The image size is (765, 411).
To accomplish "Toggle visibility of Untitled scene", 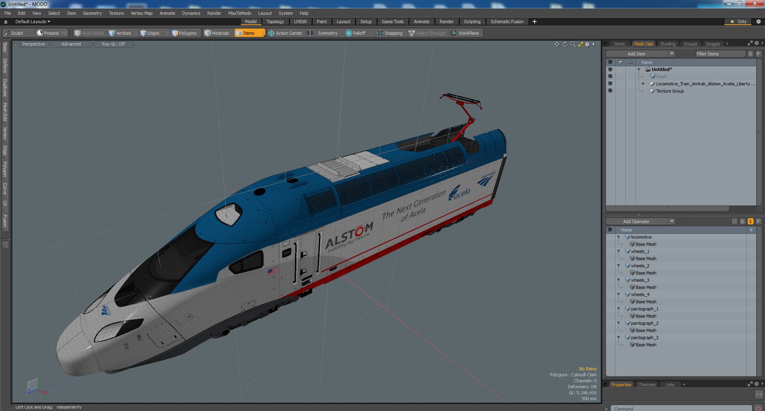I will coord(610,69).
